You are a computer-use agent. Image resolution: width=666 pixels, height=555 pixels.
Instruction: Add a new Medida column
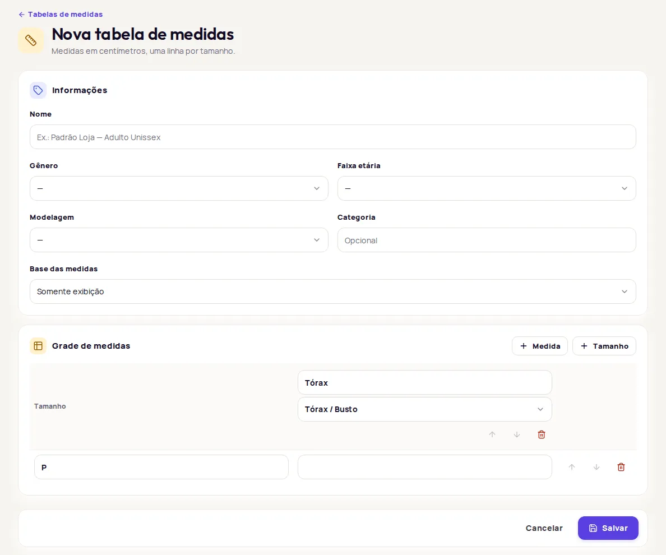coord(540,346)
